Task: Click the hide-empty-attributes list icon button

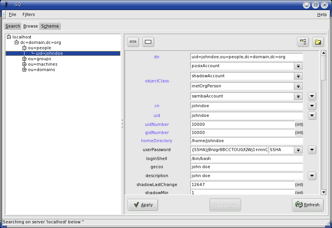Action: (x=303, y=42)
